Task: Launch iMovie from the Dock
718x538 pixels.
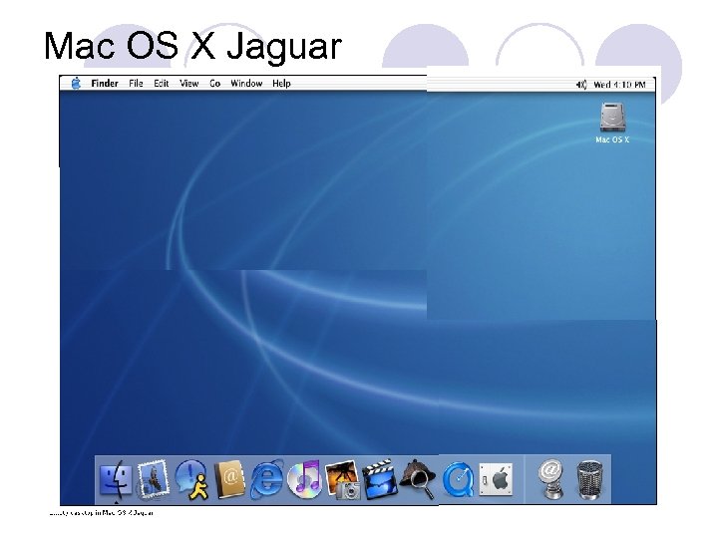Action: [x=380, y=480]
